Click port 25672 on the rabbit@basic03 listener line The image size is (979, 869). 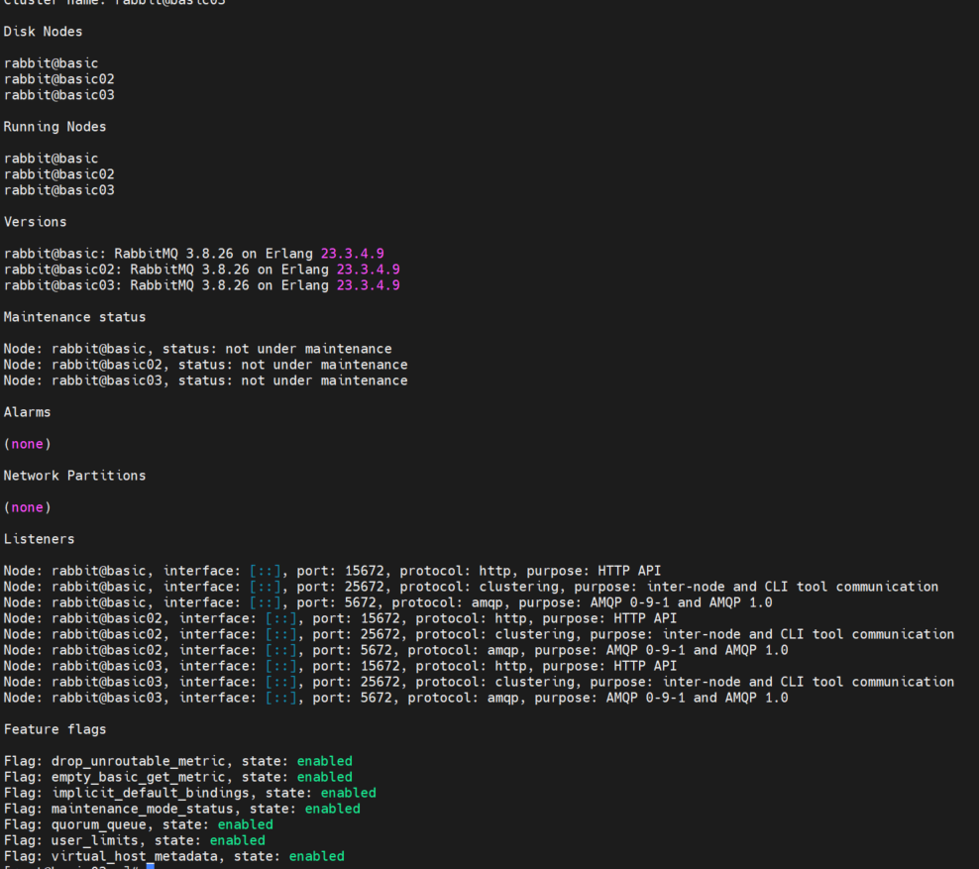click(x=380, y=683)
